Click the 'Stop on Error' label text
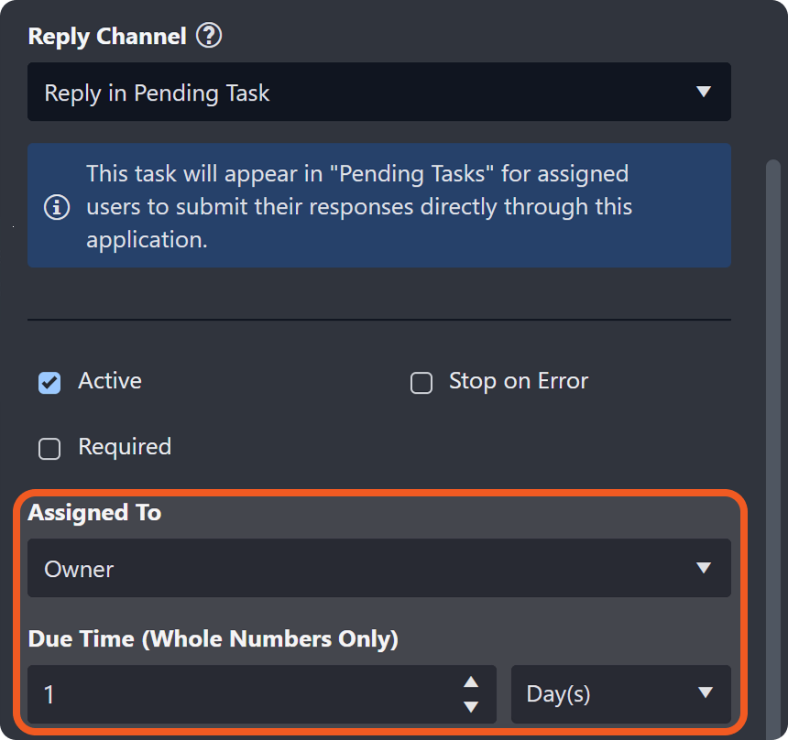The image size is (788, 740). point(519,382)
